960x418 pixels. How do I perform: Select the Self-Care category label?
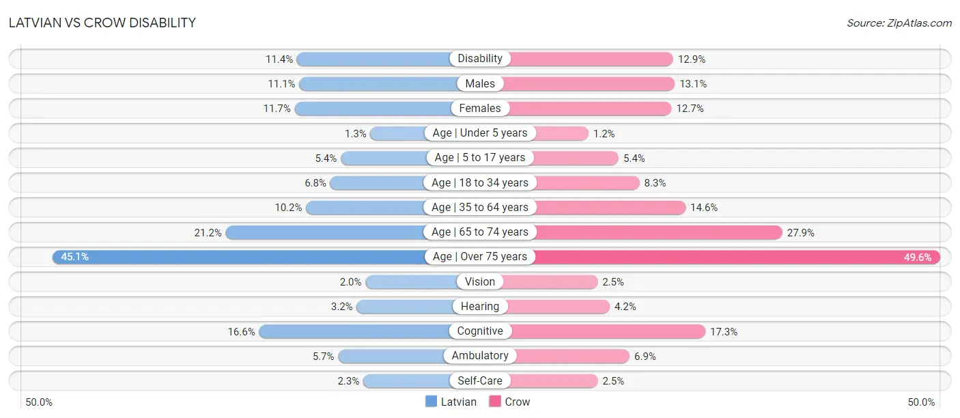[480, 380]
